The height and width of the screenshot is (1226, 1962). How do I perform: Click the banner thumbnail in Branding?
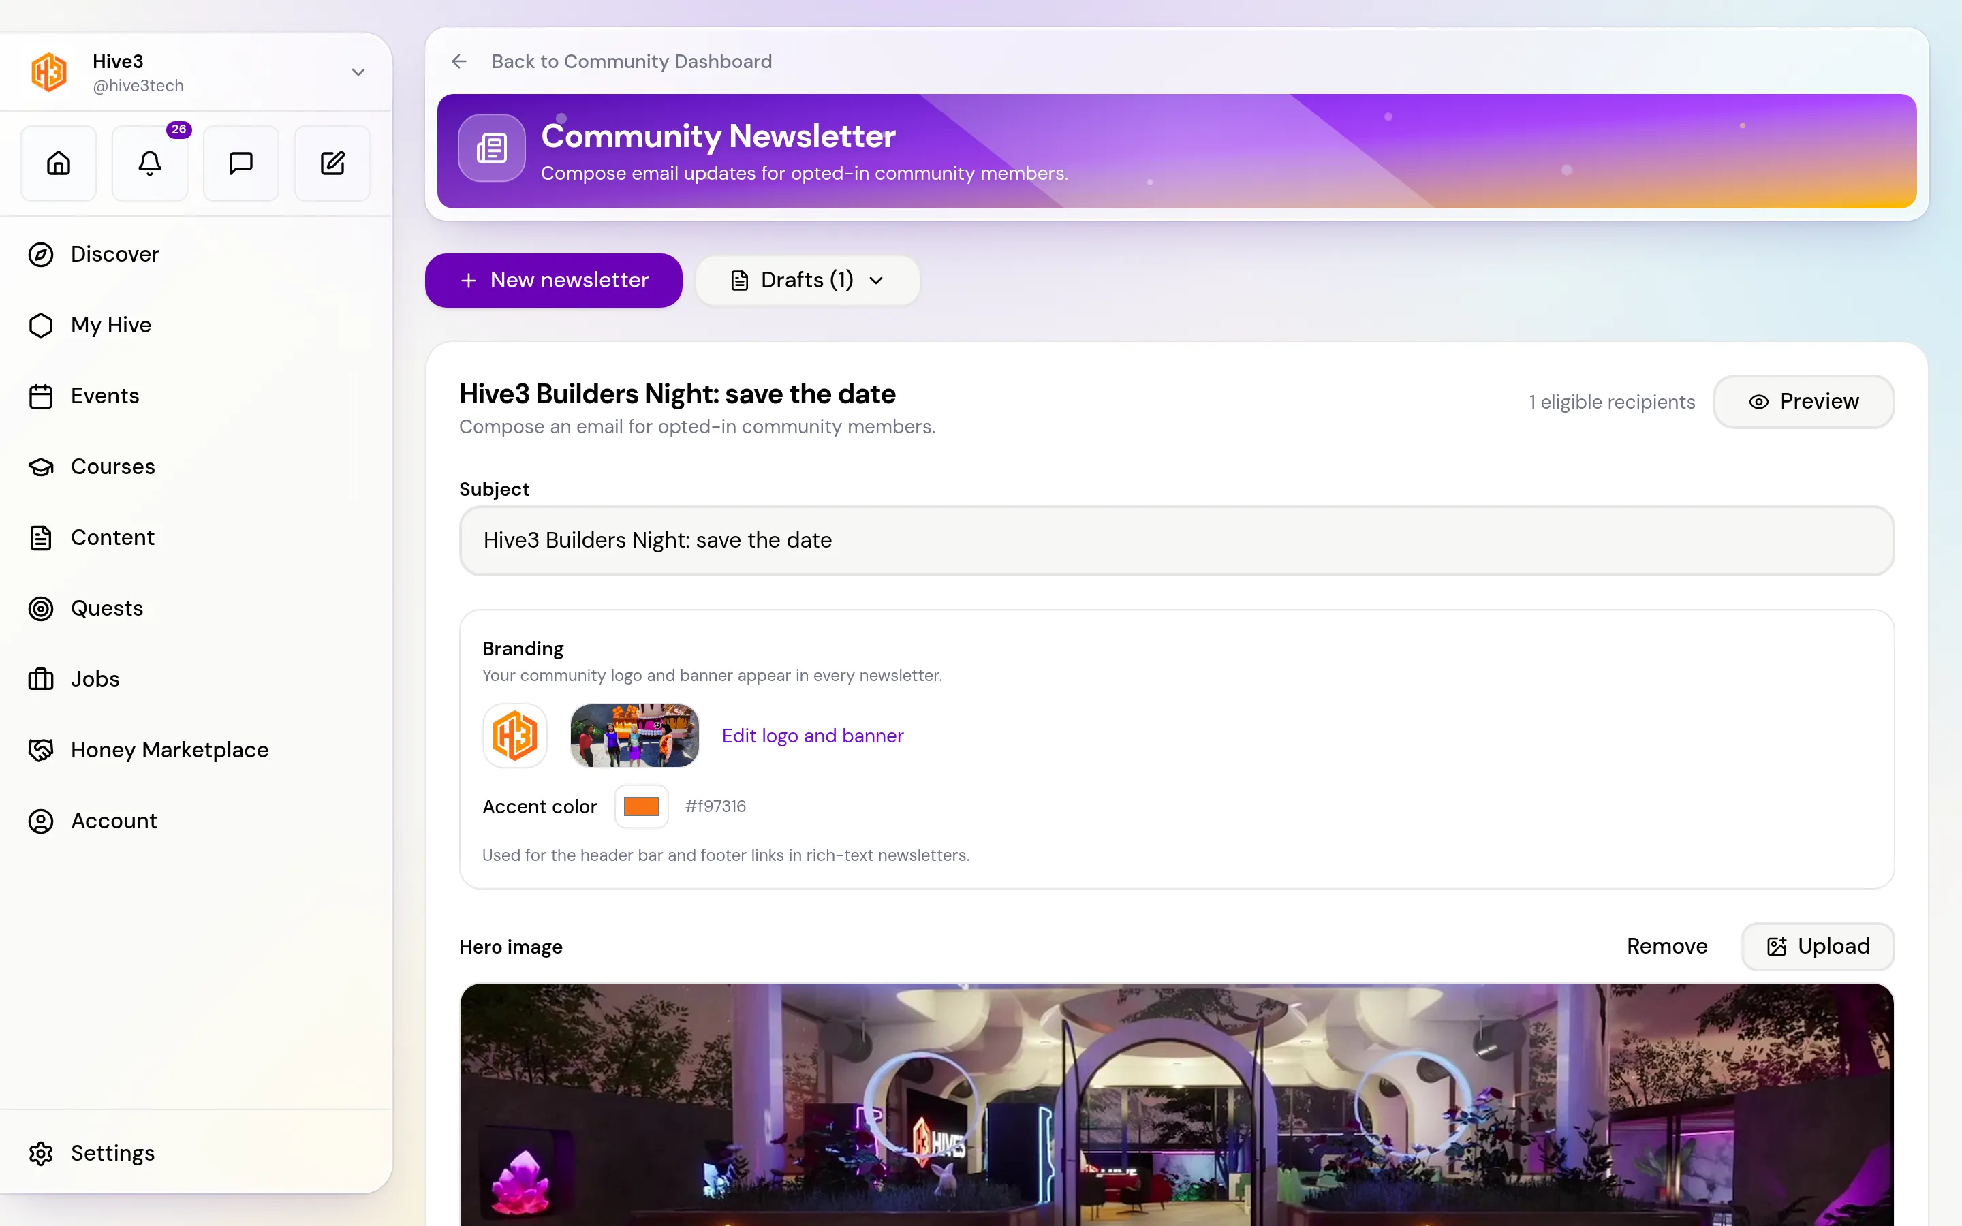(635, 736)
